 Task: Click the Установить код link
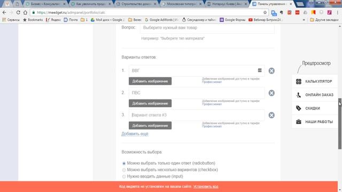[206, 187]
